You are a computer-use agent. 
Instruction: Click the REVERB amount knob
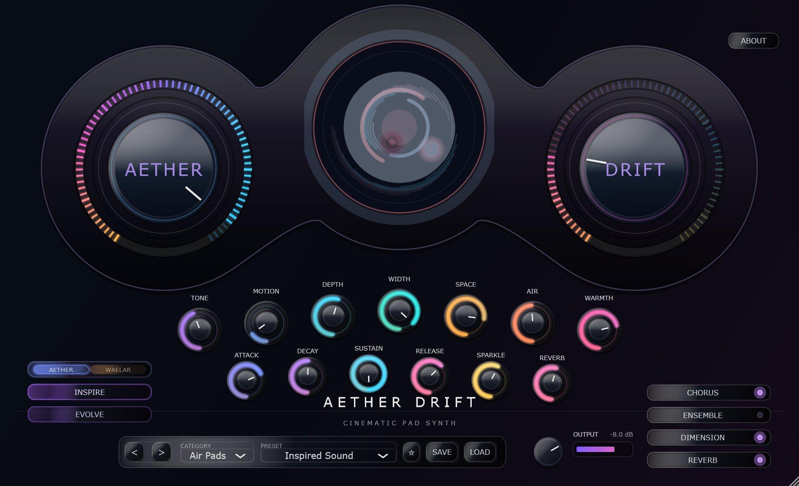(x=552, y=383)
